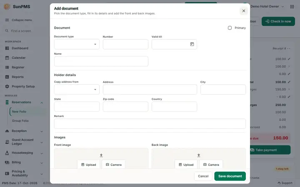Click the Dashboard sidebar icon

pos(7,48)
